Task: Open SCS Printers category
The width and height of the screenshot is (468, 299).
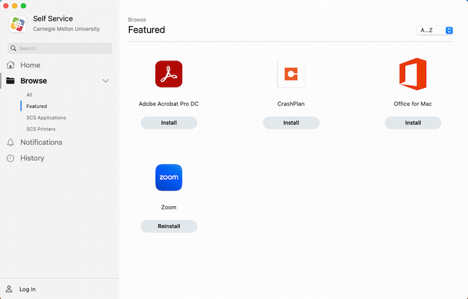Action: [41, 129]
